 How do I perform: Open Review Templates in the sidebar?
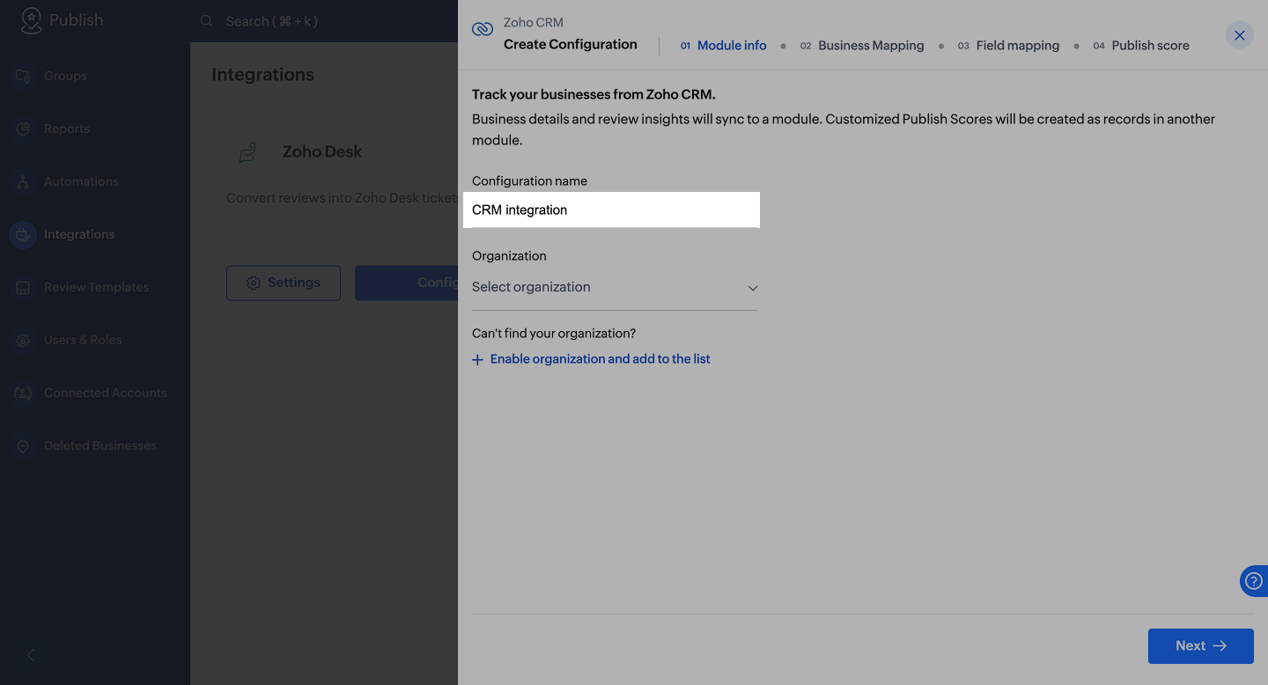[x=94, y=287]
